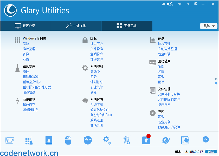
Task: Click the Windows 注册表 grid icon
Action: [x=17, y=40]
